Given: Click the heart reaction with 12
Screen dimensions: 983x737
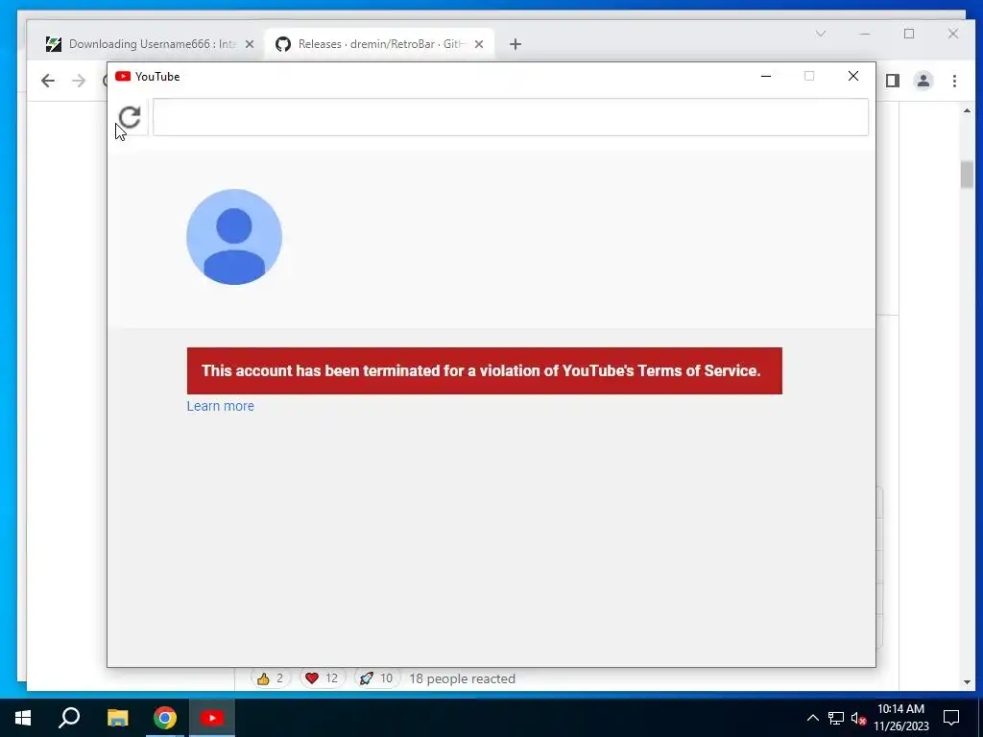Looking at the screenshot, I should (322, 678).
